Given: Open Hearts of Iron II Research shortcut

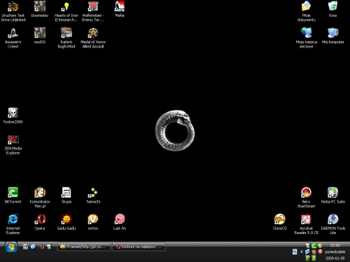Looking at the screenshot, I should (66, 11).
